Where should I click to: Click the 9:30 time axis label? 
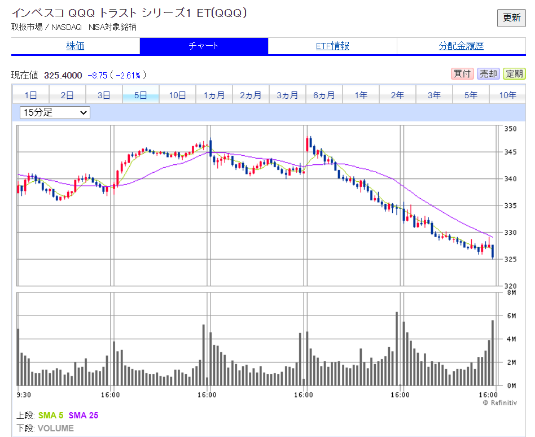24,395
